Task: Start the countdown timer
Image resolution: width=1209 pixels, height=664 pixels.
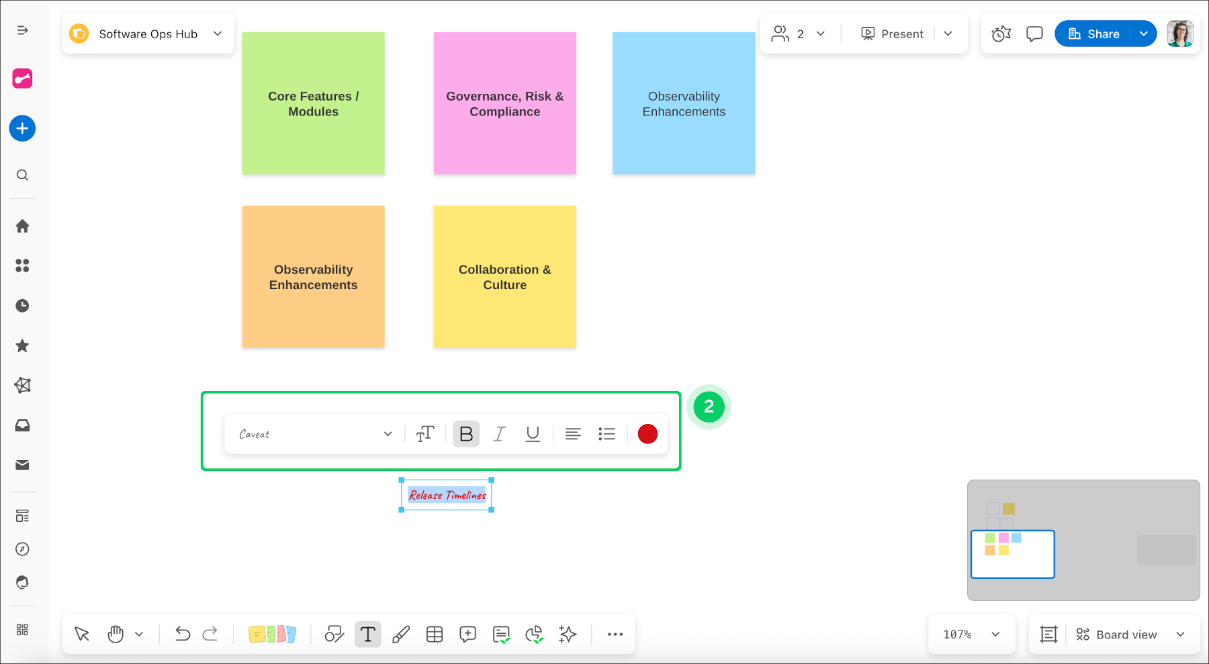Action: [x=1001, y=33]
